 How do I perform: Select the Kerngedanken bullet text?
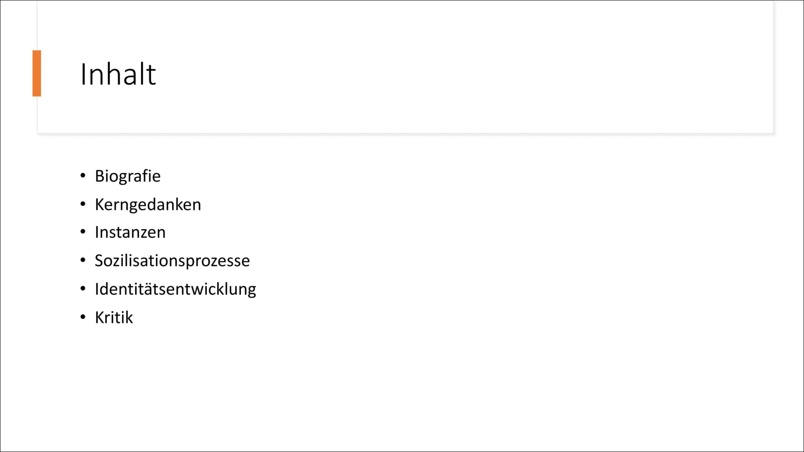point(148,205)
